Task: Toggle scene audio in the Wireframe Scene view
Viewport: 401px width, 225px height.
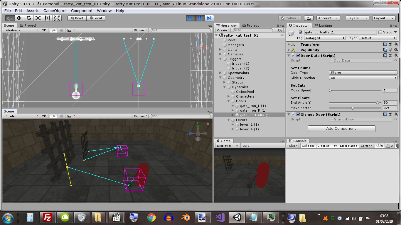Action: point(61,30)
